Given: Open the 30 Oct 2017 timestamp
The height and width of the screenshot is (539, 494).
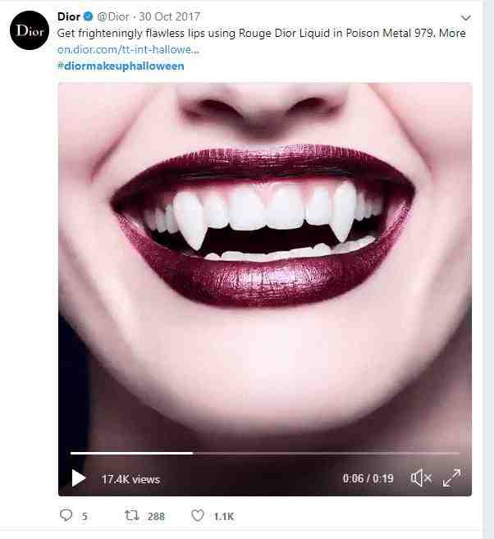Looking at the screenshot, I should click(170, 16).
